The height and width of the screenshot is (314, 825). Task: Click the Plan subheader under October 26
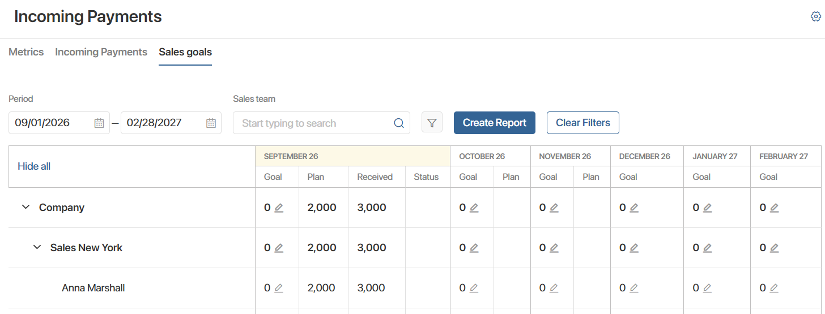511,177
